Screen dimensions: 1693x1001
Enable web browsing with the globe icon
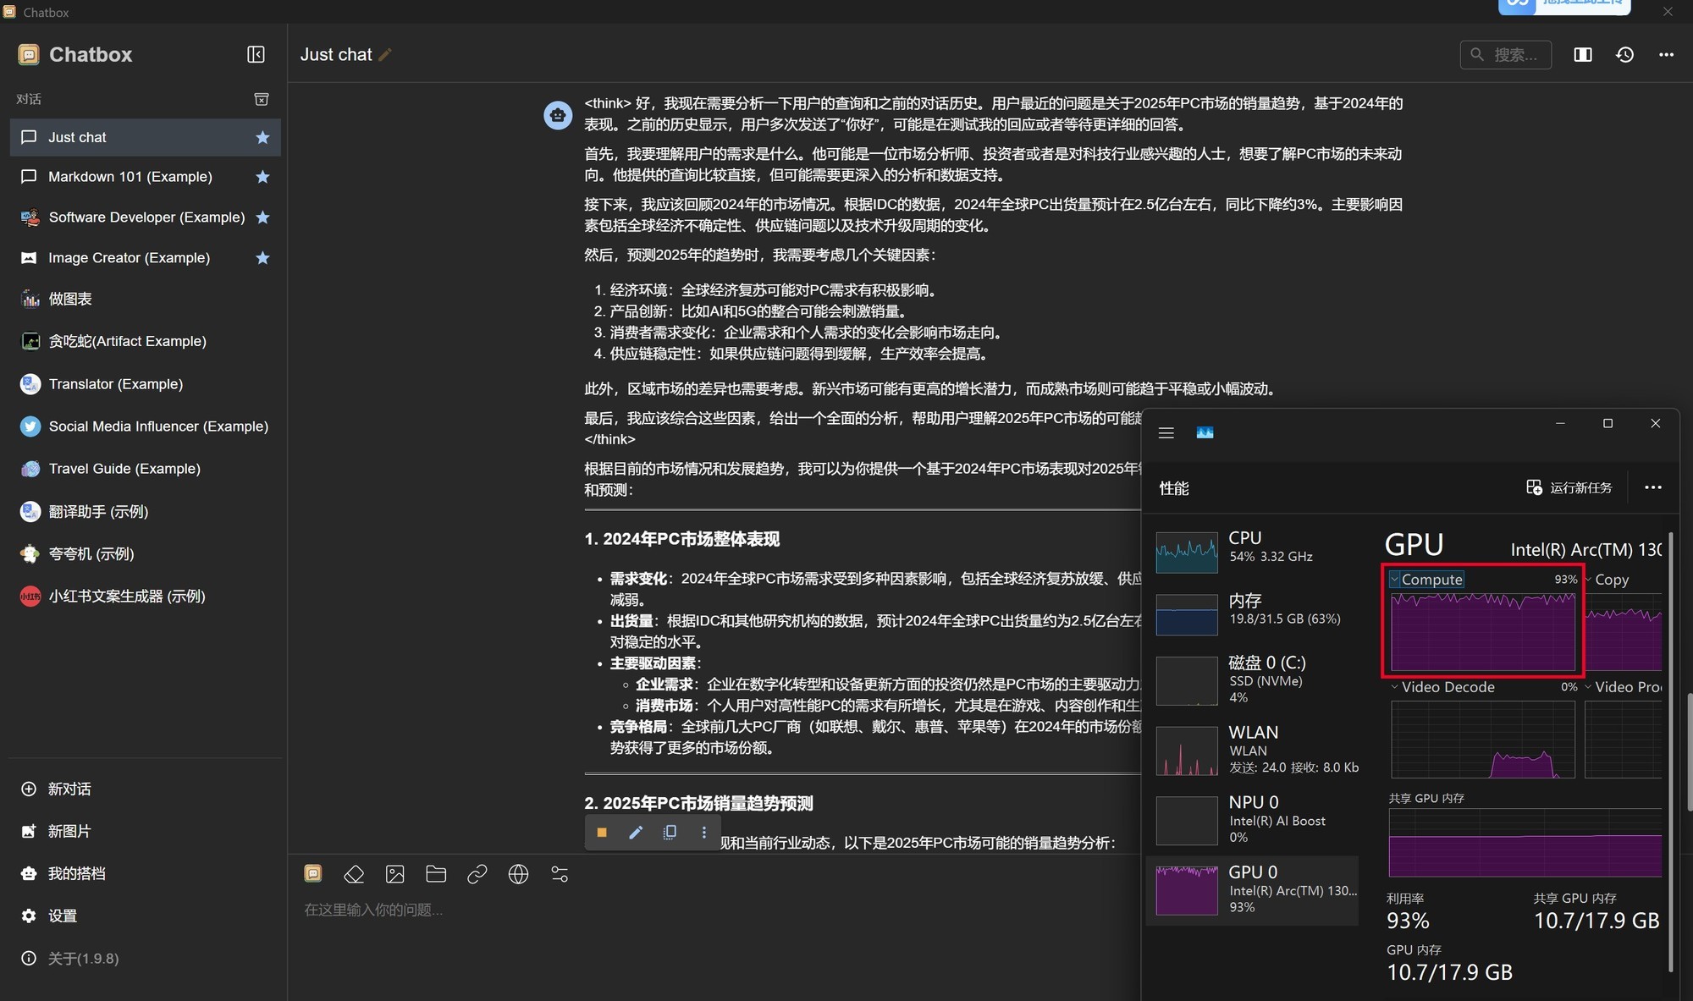point(517,873)
